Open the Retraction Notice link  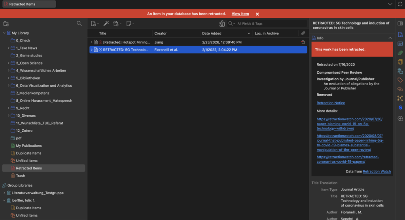[331, 103]
